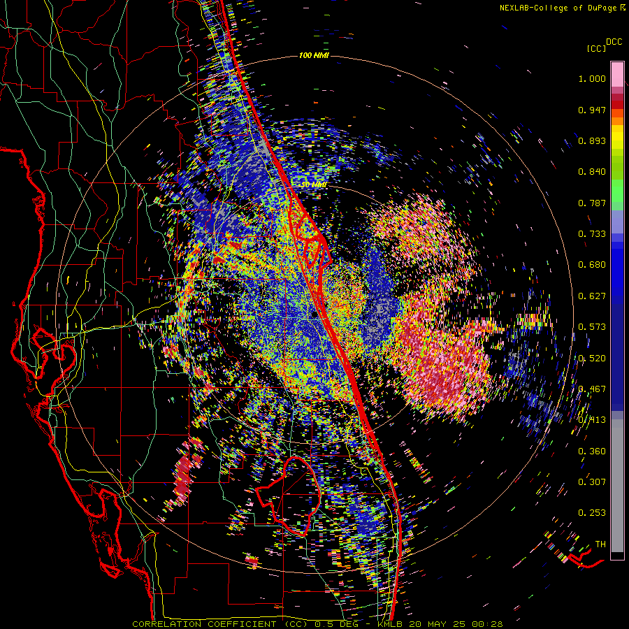
Task: Click the 00:28 timestamp in caption
Action: (487, 624)
